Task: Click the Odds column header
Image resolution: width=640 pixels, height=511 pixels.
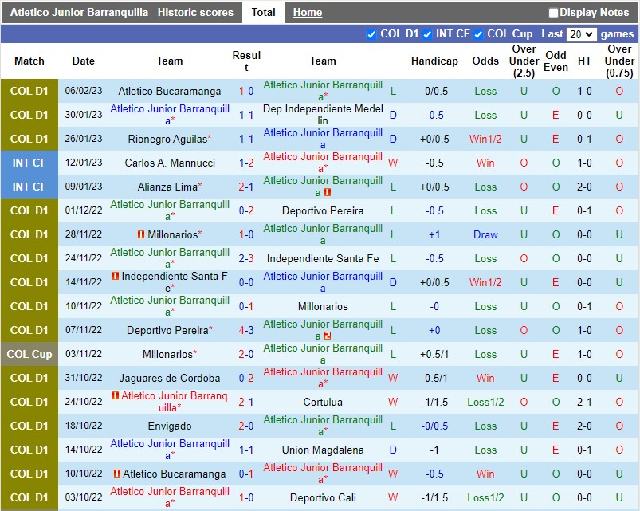Action: click(x=485, y=61)
